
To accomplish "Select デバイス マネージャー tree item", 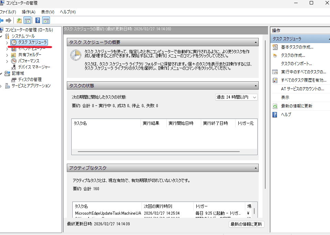I will [x=34, y=67].
